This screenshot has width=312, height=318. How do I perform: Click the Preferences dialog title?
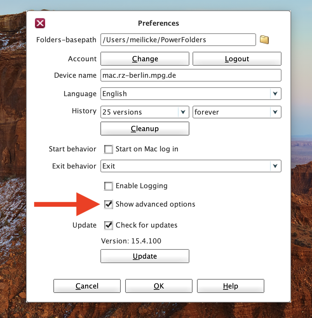point(159,23)
